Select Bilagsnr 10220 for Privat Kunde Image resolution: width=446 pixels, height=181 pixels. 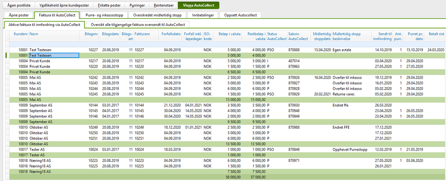(x=90, y=66)
